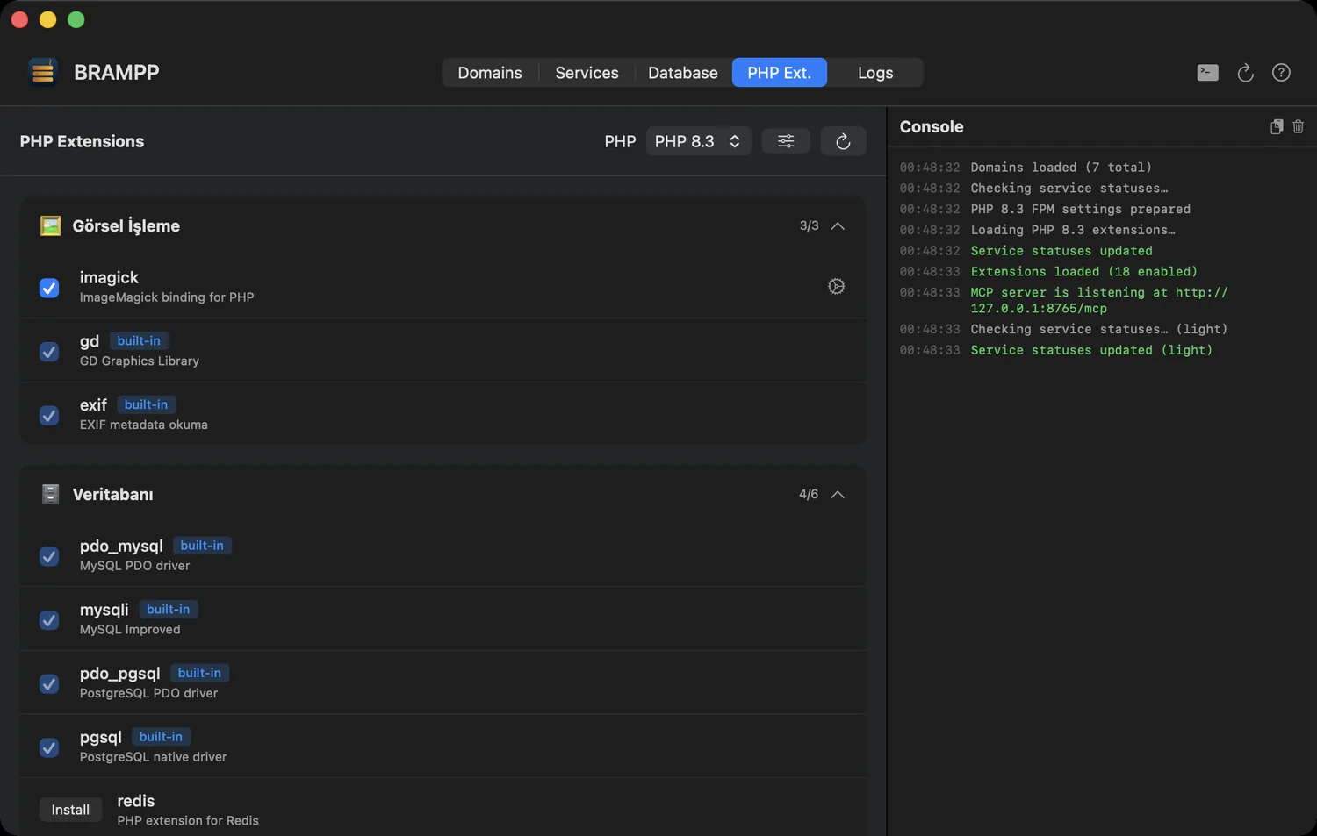Click MCP server listening URL line
The image size is (1317, 836).
pyautogui.click(x=1099, y=300)
